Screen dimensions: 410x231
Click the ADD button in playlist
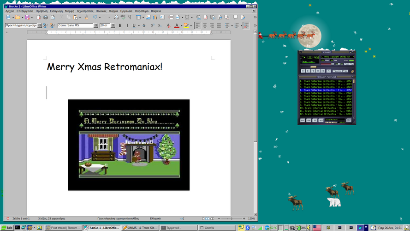pyautogui.click(x=303, y=120)
